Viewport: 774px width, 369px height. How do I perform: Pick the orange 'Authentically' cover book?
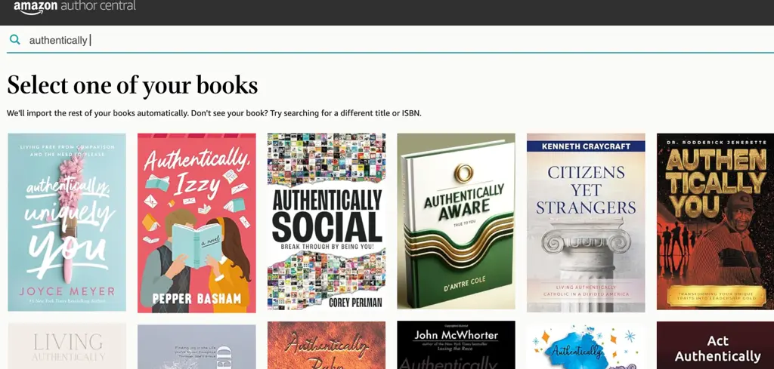[327, 346]
